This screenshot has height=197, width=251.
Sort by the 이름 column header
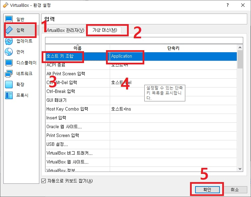pyautogui.click(x=78, y=48)
